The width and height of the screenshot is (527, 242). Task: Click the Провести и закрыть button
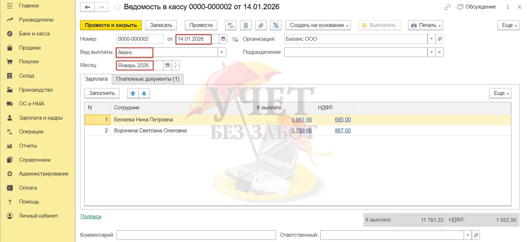111,25
